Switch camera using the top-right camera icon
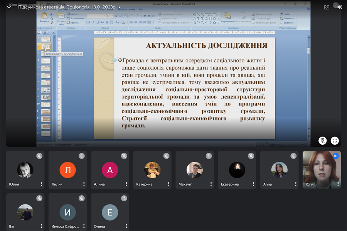Image resolution: width=347 pixels, height=231 pixels. coord(327,7)
